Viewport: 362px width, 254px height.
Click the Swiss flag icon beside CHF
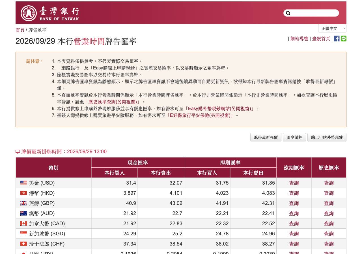(x=24, y=244)
